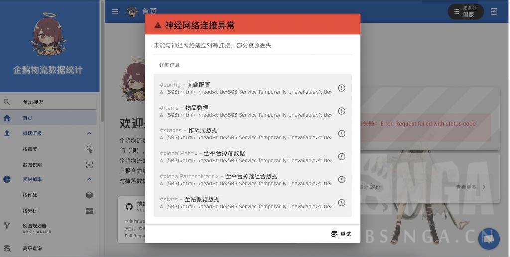Click the search magnifier icon in sidebar
This screenshot has width=510, height=257.
7,102
